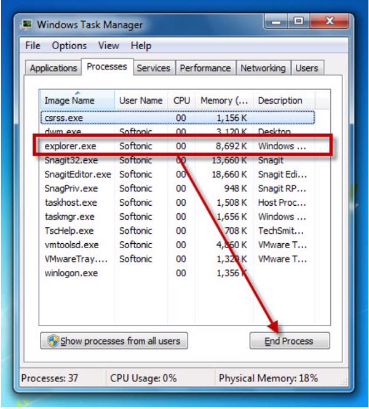Click the 948 K memory value
The width and height of the screenshot is (369, 409).
point(236,189)
